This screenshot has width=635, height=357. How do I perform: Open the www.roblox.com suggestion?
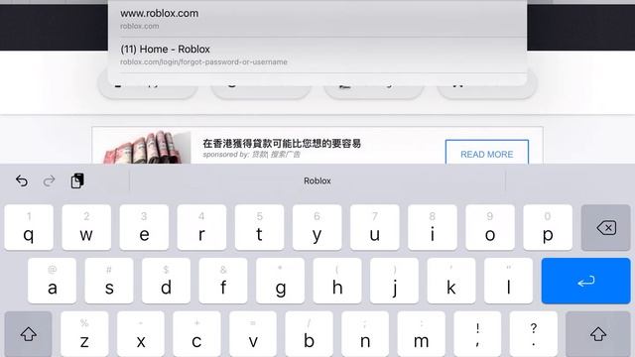[x=317, y=19]
